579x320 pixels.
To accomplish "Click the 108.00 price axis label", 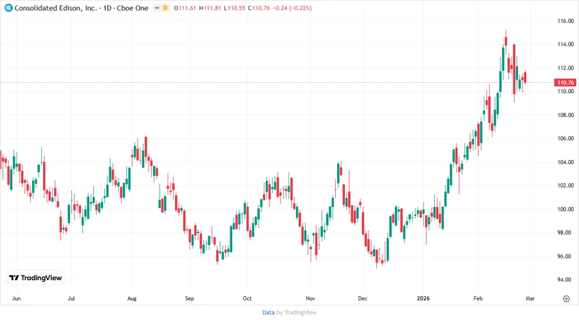I will pos(565,115).
